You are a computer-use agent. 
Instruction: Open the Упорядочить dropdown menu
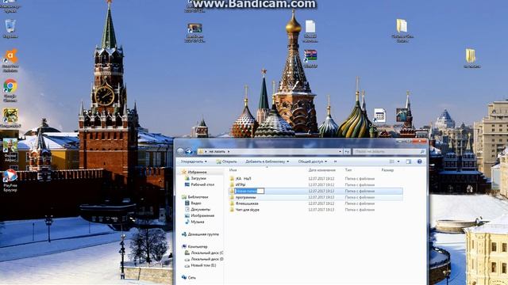[194, 161]
